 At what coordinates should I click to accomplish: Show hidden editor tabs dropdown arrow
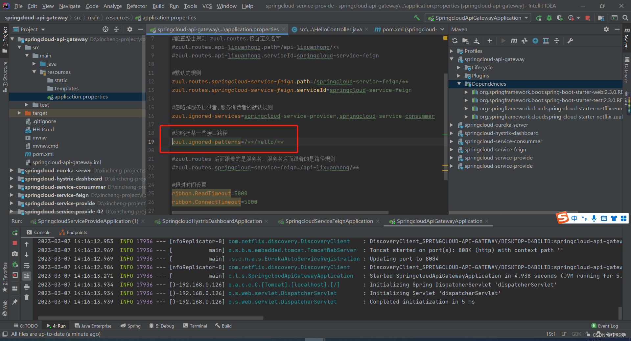point(442,29)
